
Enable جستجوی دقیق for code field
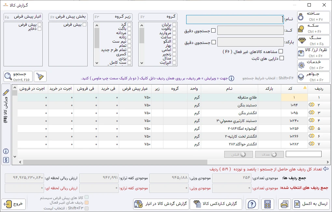click(214, 31)
